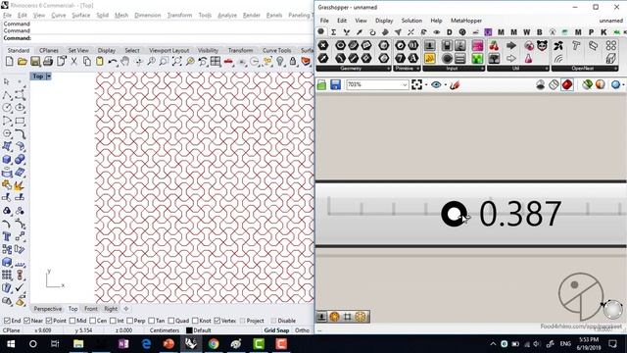
Task: Click the Centimeters units in status bar
Action: pos(165,330)
